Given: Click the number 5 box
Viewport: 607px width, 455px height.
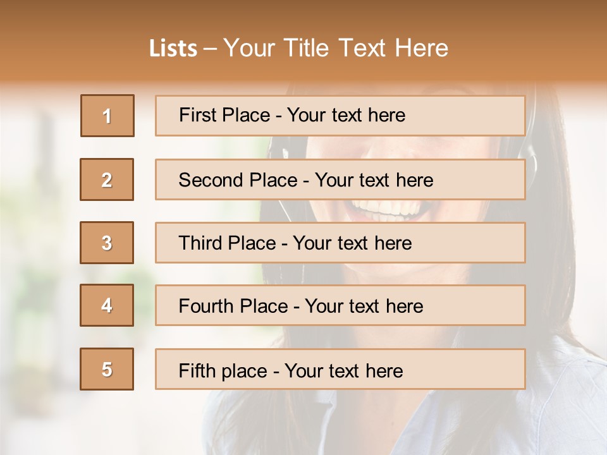Looking at the screenshot, I should [107, 369].
